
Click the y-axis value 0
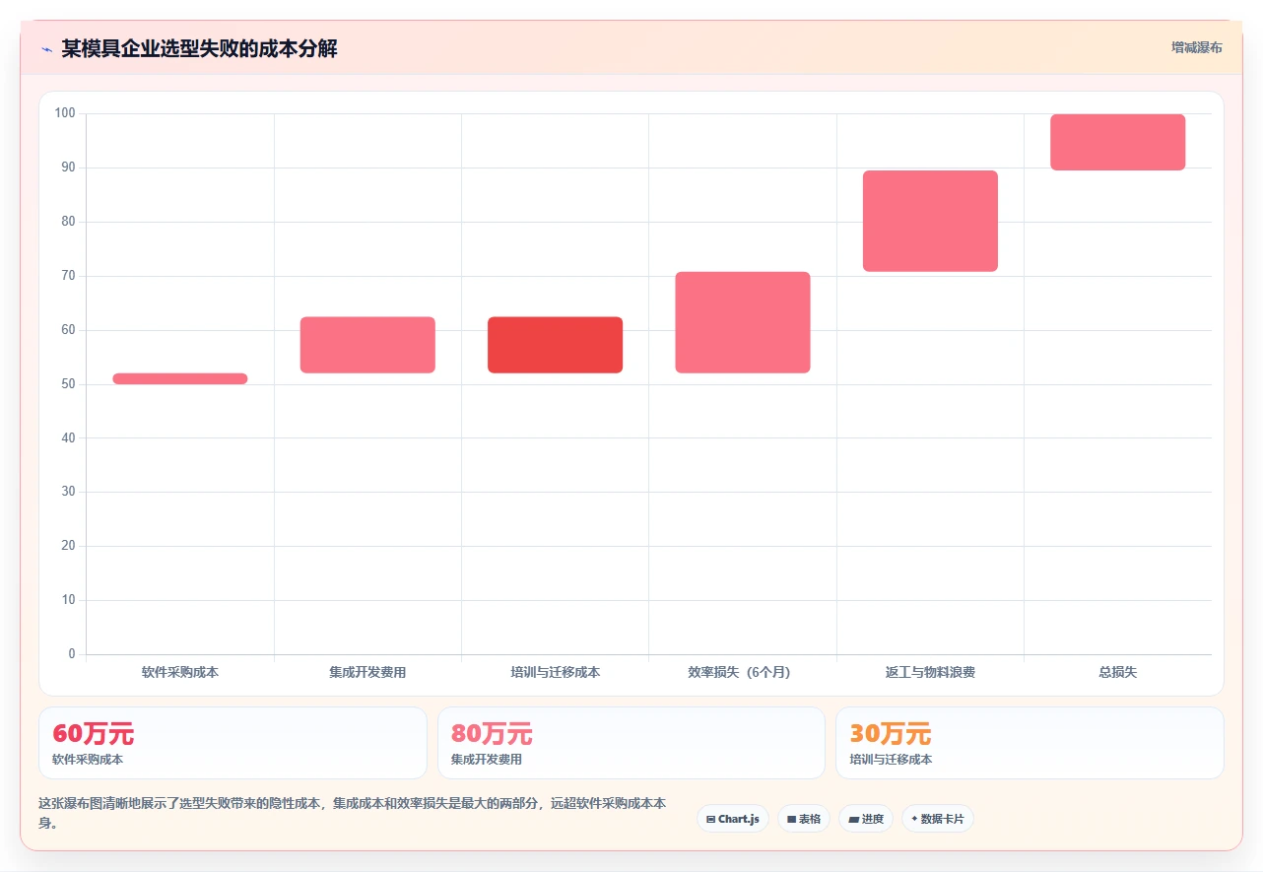(72, 654)
